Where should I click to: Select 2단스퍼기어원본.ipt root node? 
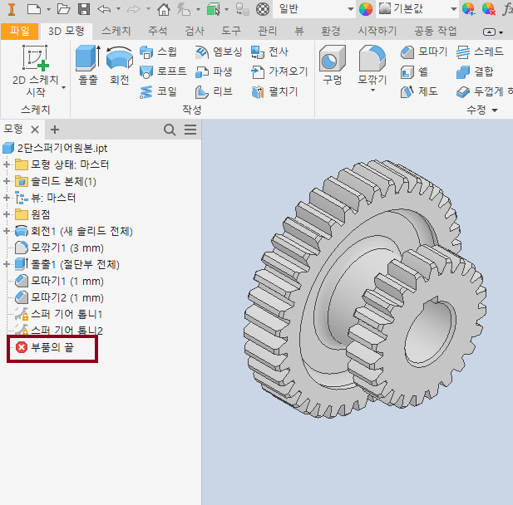pyautogui.click(x=55, y=148)
